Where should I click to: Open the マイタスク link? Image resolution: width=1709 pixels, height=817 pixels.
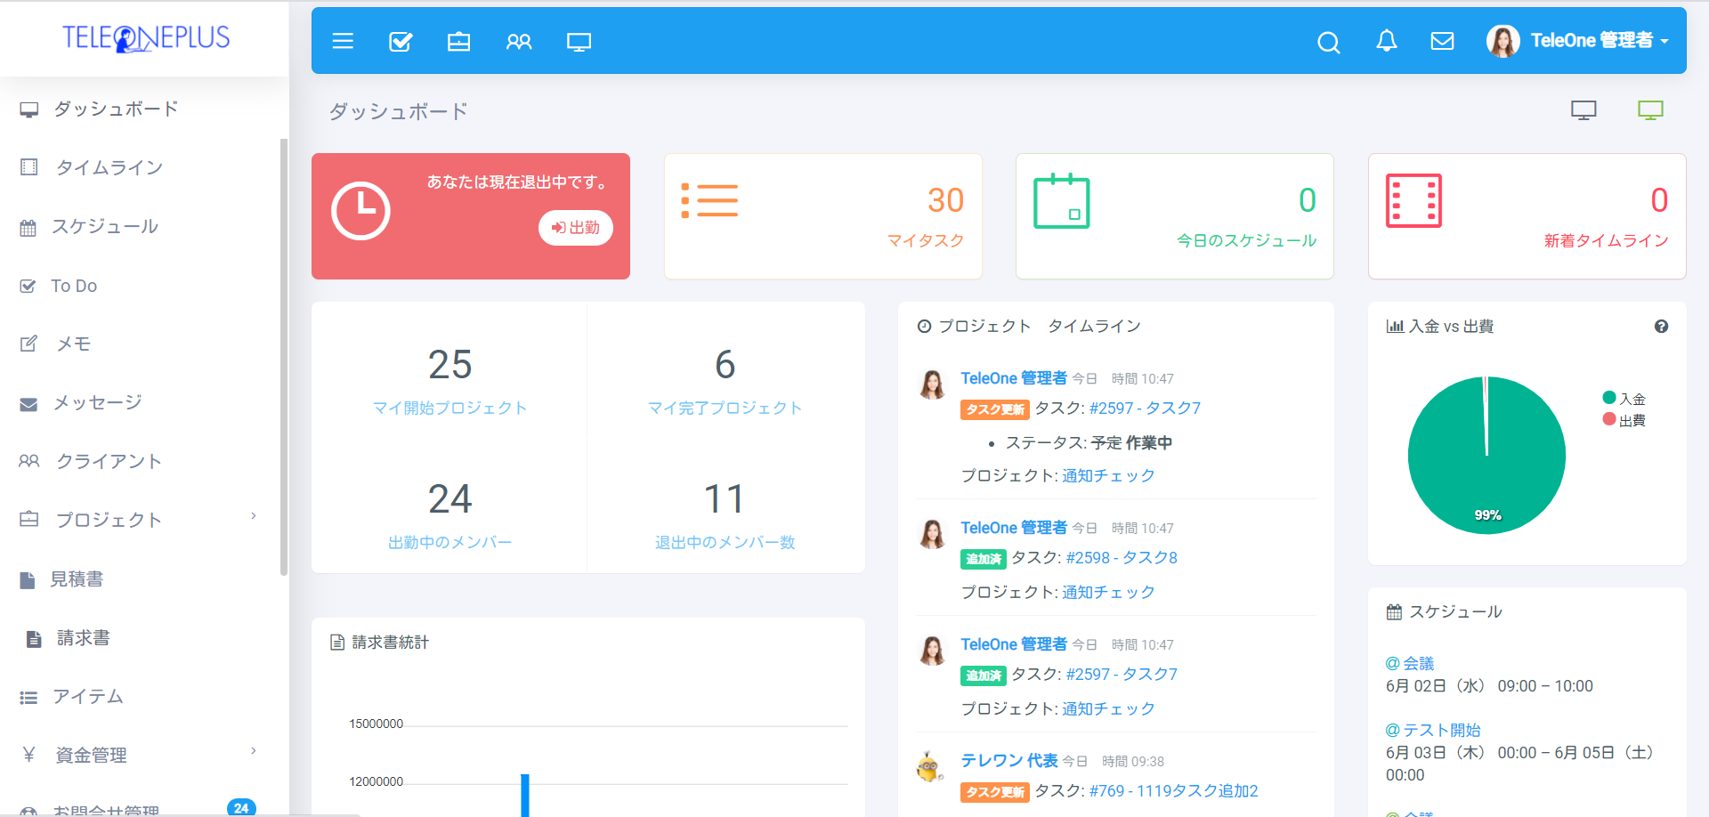926,240
